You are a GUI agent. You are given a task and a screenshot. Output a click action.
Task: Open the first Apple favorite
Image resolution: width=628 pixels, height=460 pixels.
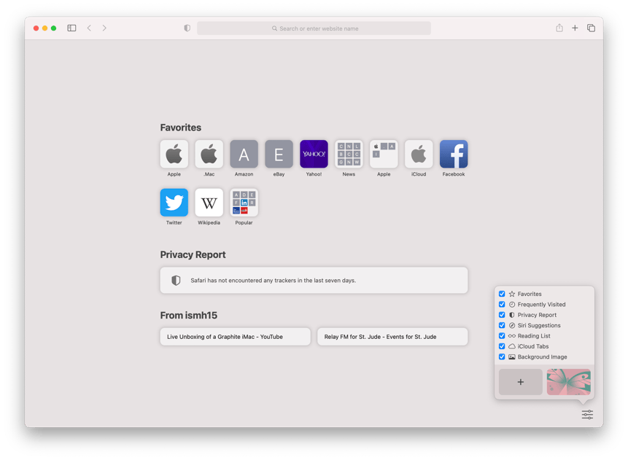pyautogui.click(x=174, y=154)
